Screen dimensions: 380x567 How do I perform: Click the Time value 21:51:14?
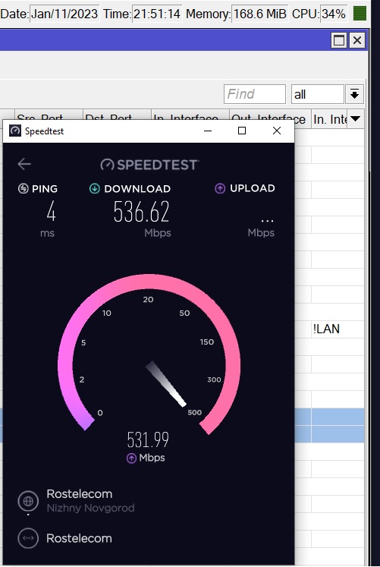point(157,14)
